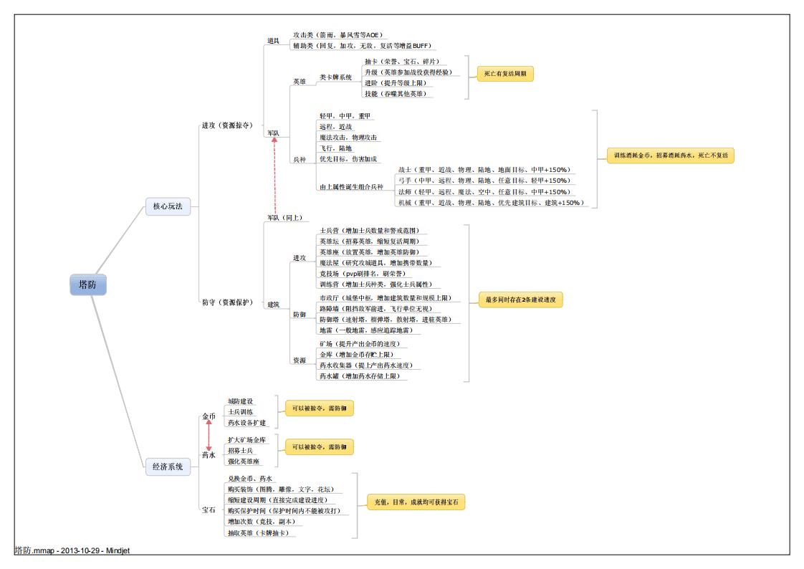Click the 兵种 subtopic
Screen dimensions: 804x569
[x=299, y=160]
